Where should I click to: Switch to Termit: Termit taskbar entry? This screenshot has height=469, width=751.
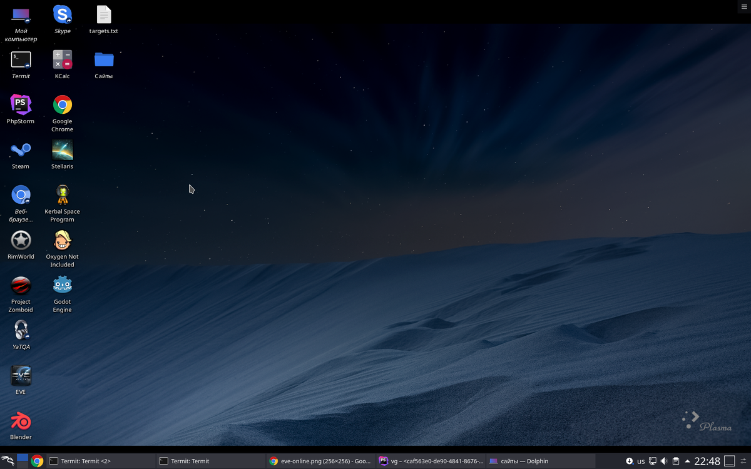tap(210, 461)
